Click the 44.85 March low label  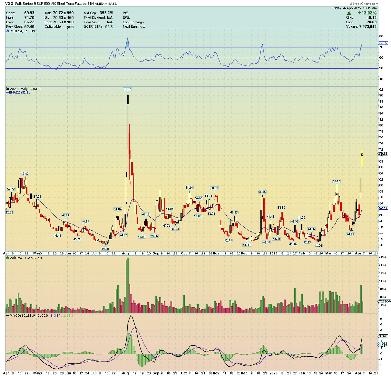350,234
